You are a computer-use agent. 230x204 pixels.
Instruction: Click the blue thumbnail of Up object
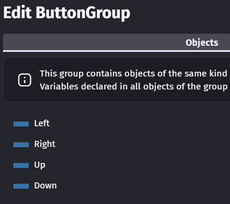pos(21,166)
